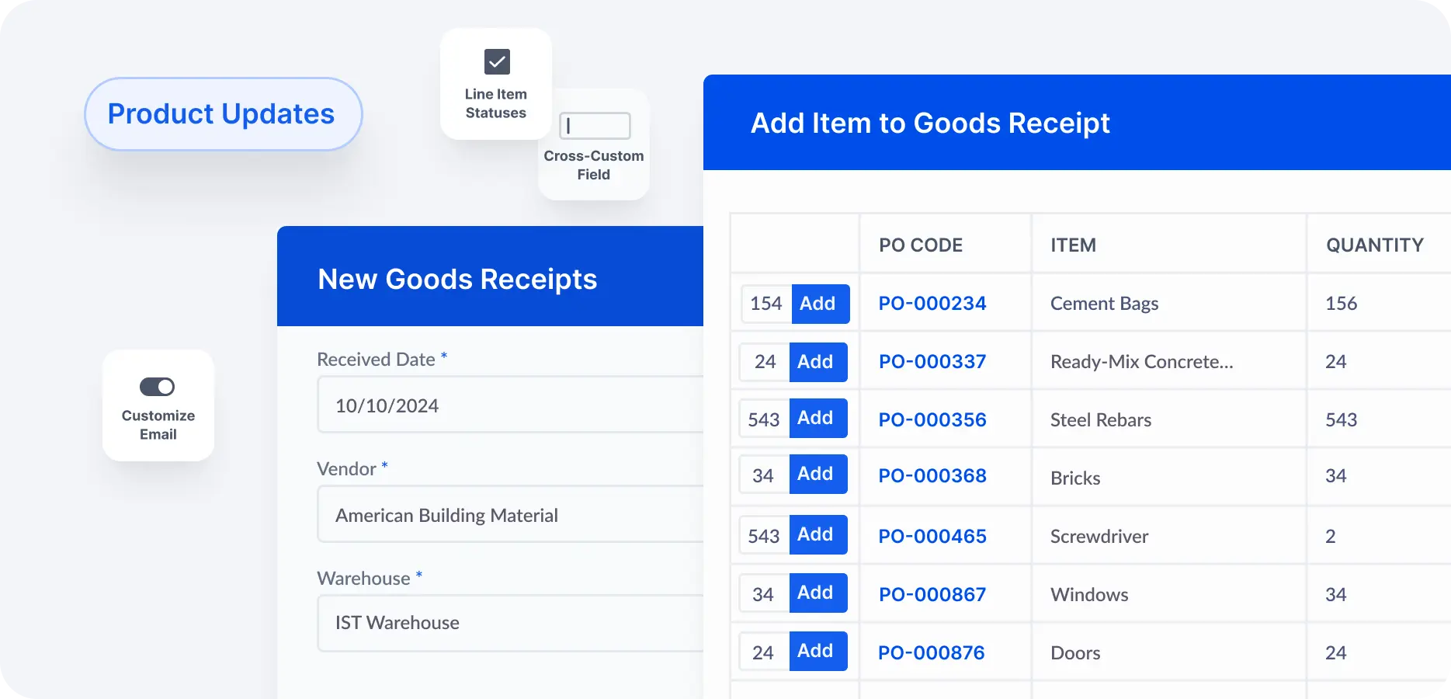Add the Screwdriver row item
1451x699 pixels.
coord(817,534)
